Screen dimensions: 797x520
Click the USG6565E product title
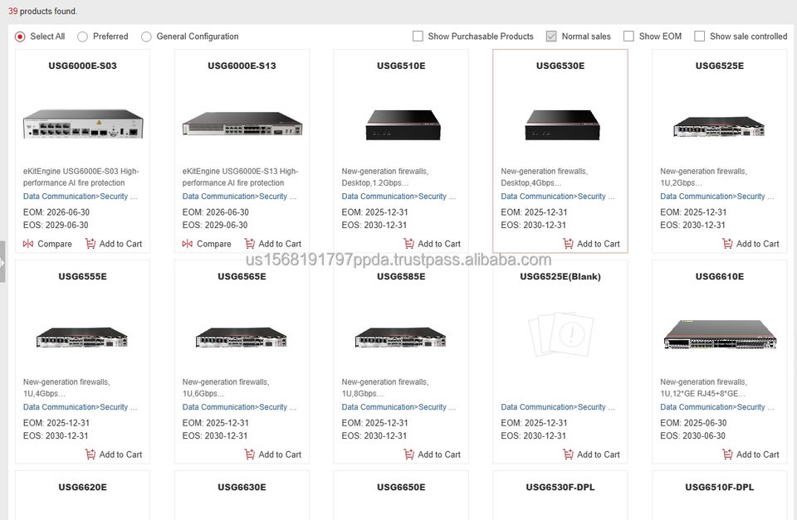242,276
